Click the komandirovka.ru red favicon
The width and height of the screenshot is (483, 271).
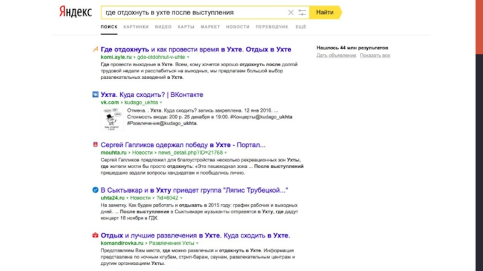coord(95,235)
